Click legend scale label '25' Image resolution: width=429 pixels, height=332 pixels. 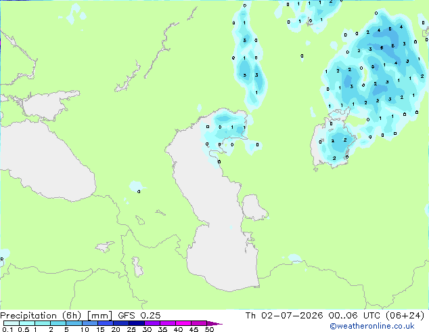pos(131,329)
